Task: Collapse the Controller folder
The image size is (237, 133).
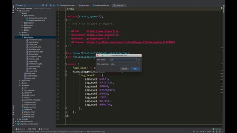Action: (22, 16)
